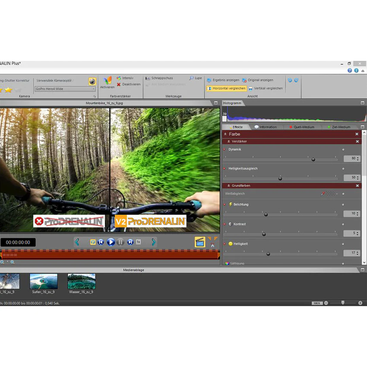The height and width of the screenshot is (367, 367).
Task: Toggle the red dot next to Helligkeit
Action: (224, 244)
